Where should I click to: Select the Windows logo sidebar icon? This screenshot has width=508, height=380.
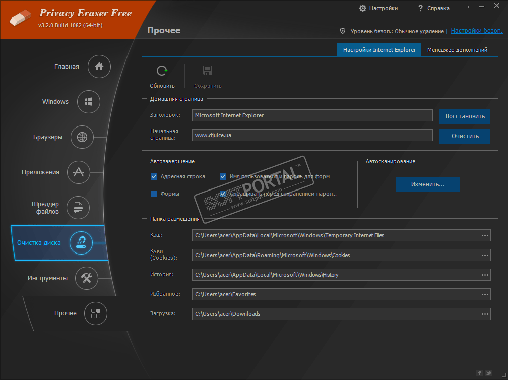click(89, 102)
